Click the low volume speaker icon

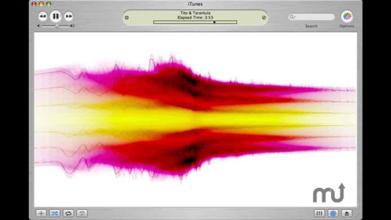point(39,26)
